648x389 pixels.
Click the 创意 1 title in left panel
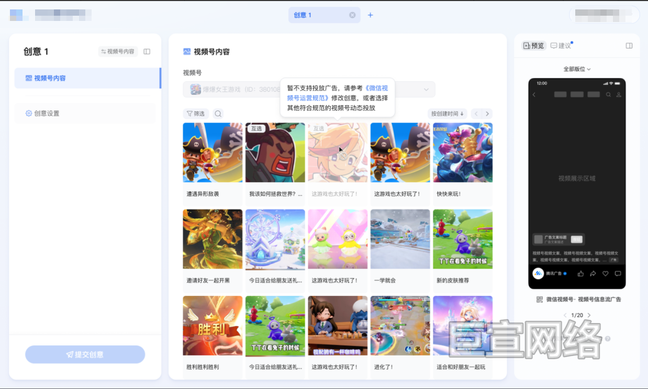point(36,51)
